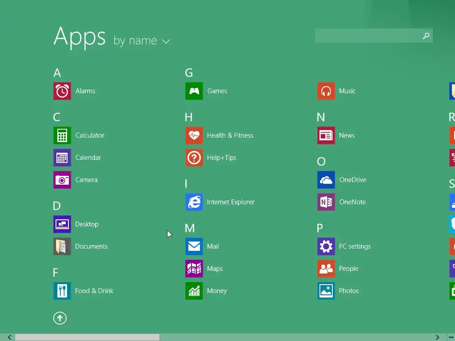Image resolution: width=455 pixels, height=341 pixels.
Task: Open the Help+Tips app icon
Action: click(x=194, y=158)
